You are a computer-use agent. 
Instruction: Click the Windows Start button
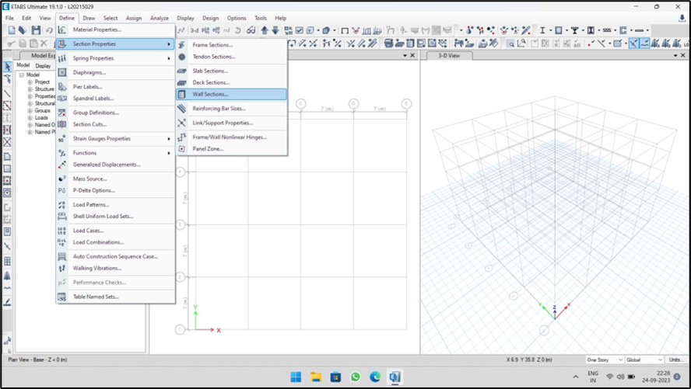coord(296,377)
